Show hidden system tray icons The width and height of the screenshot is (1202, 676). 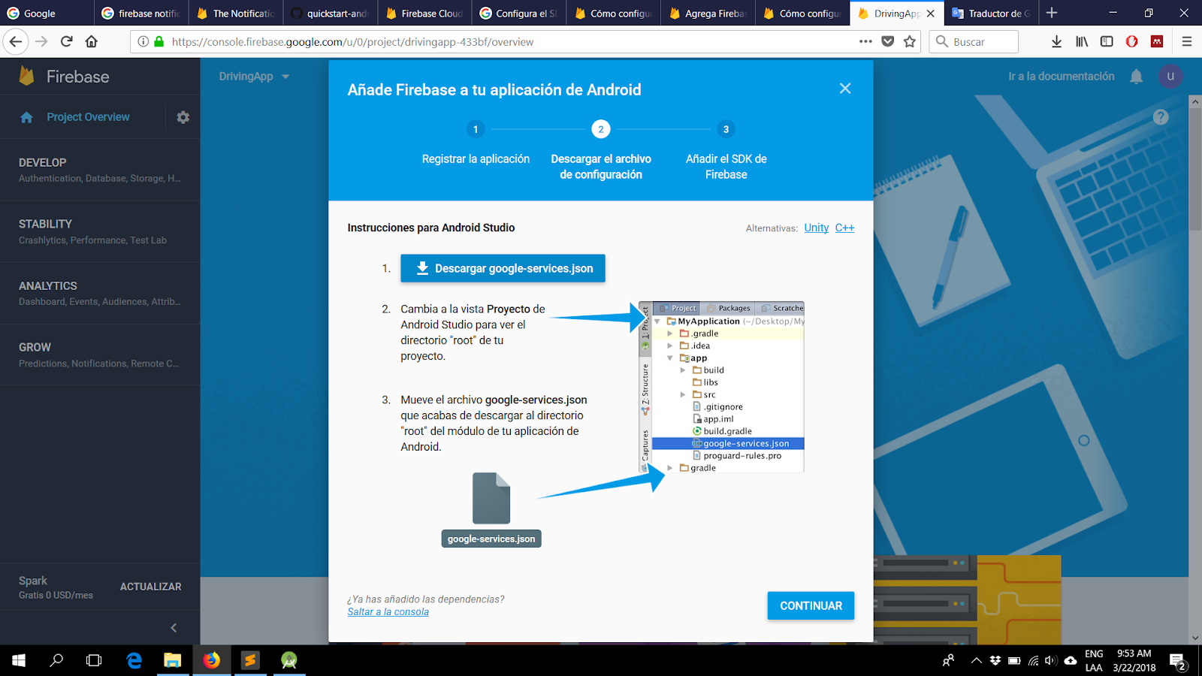976,661
